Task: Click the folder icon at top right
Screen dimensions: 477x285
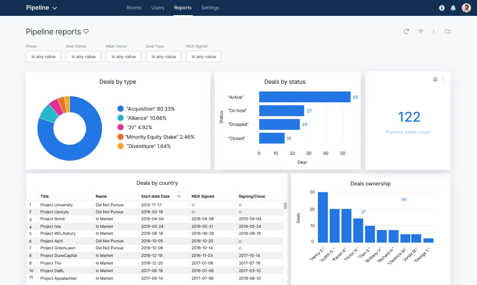Action: (448, 31)
